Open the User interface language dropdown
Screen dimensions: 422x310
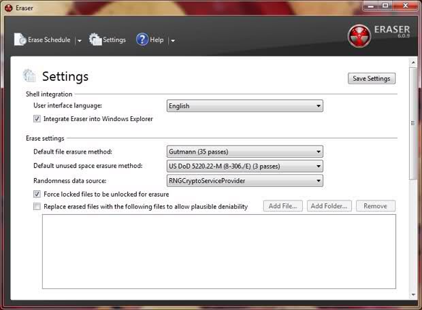244,106
